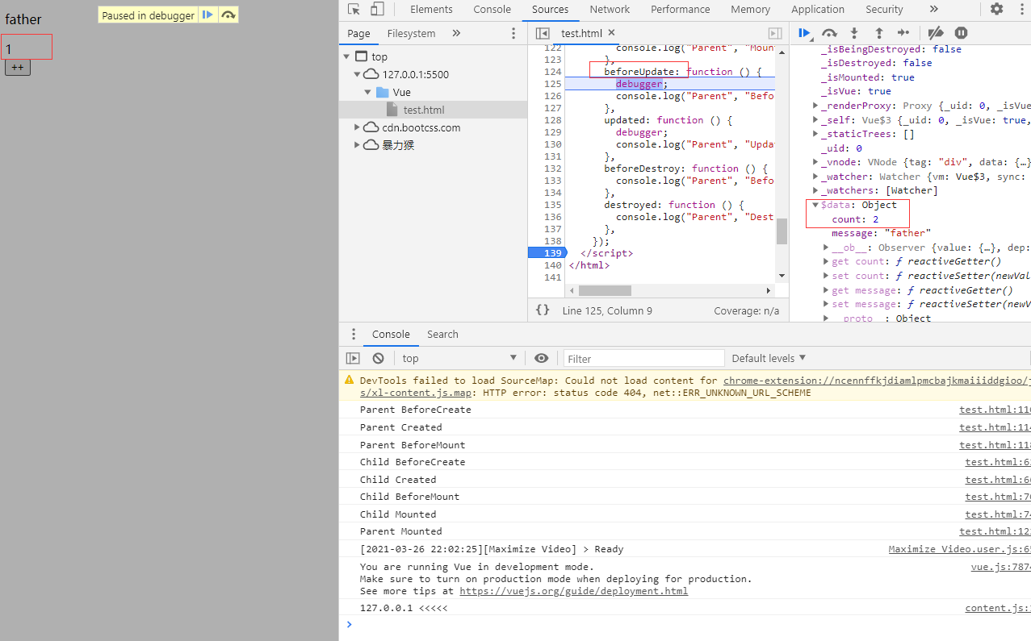The height and width of the screenshot is (641, 1031).
Task: Step out of current function
Action: (x=879, y=33)
